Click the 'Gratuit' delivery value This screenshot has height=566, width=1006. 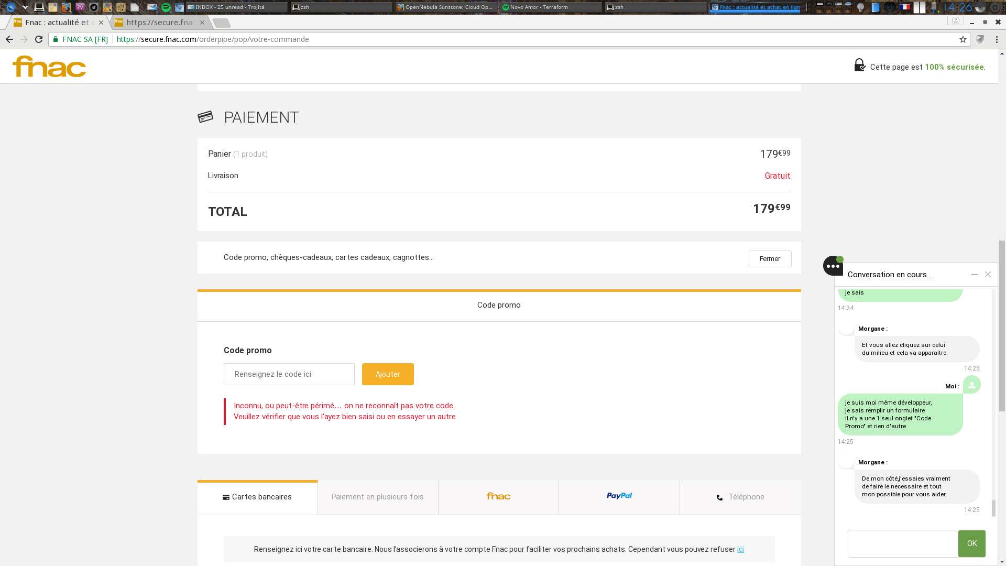pos(778,176)
